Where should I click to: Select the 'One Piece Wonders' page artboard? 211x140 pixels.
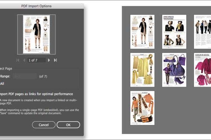(x=174, y=32)
